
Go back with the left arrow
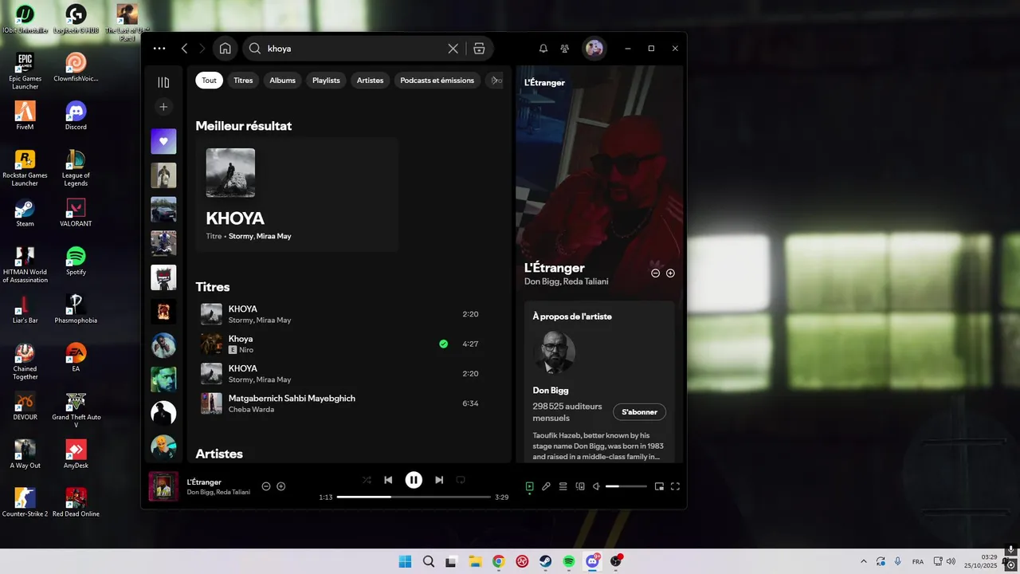184,49
